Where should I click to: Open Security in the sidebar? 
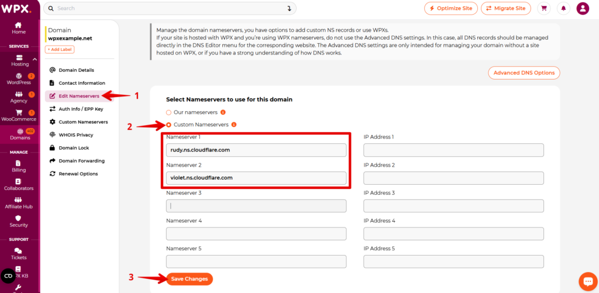click(19, 221)
